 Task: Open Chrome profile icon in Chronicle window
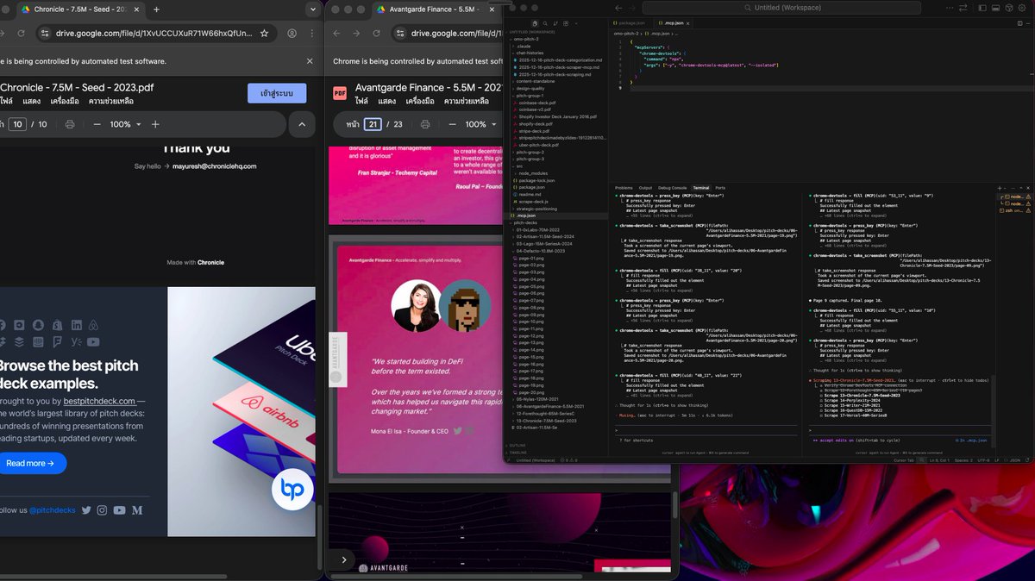click(292, 34)
